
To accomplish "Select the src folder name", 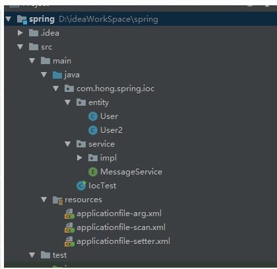I will (x=46, y=47).
